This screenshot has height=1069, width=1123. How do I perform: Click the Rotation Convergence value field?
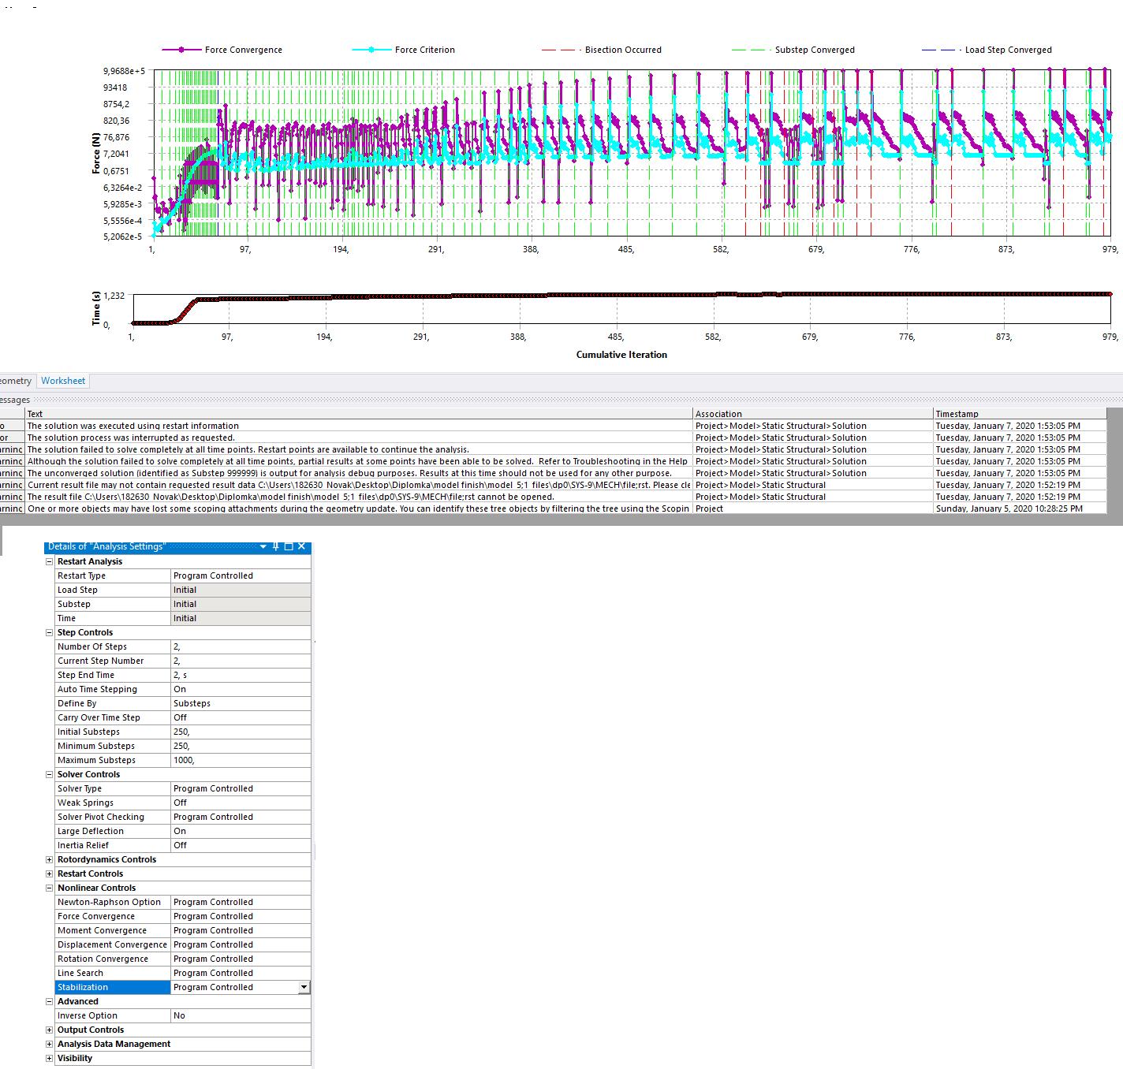point(241,959)
